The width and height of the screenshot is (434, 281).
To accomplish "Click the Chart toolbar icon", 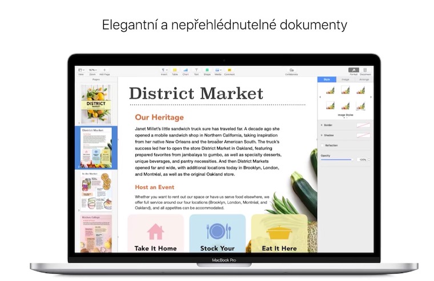I will point(186,70).
